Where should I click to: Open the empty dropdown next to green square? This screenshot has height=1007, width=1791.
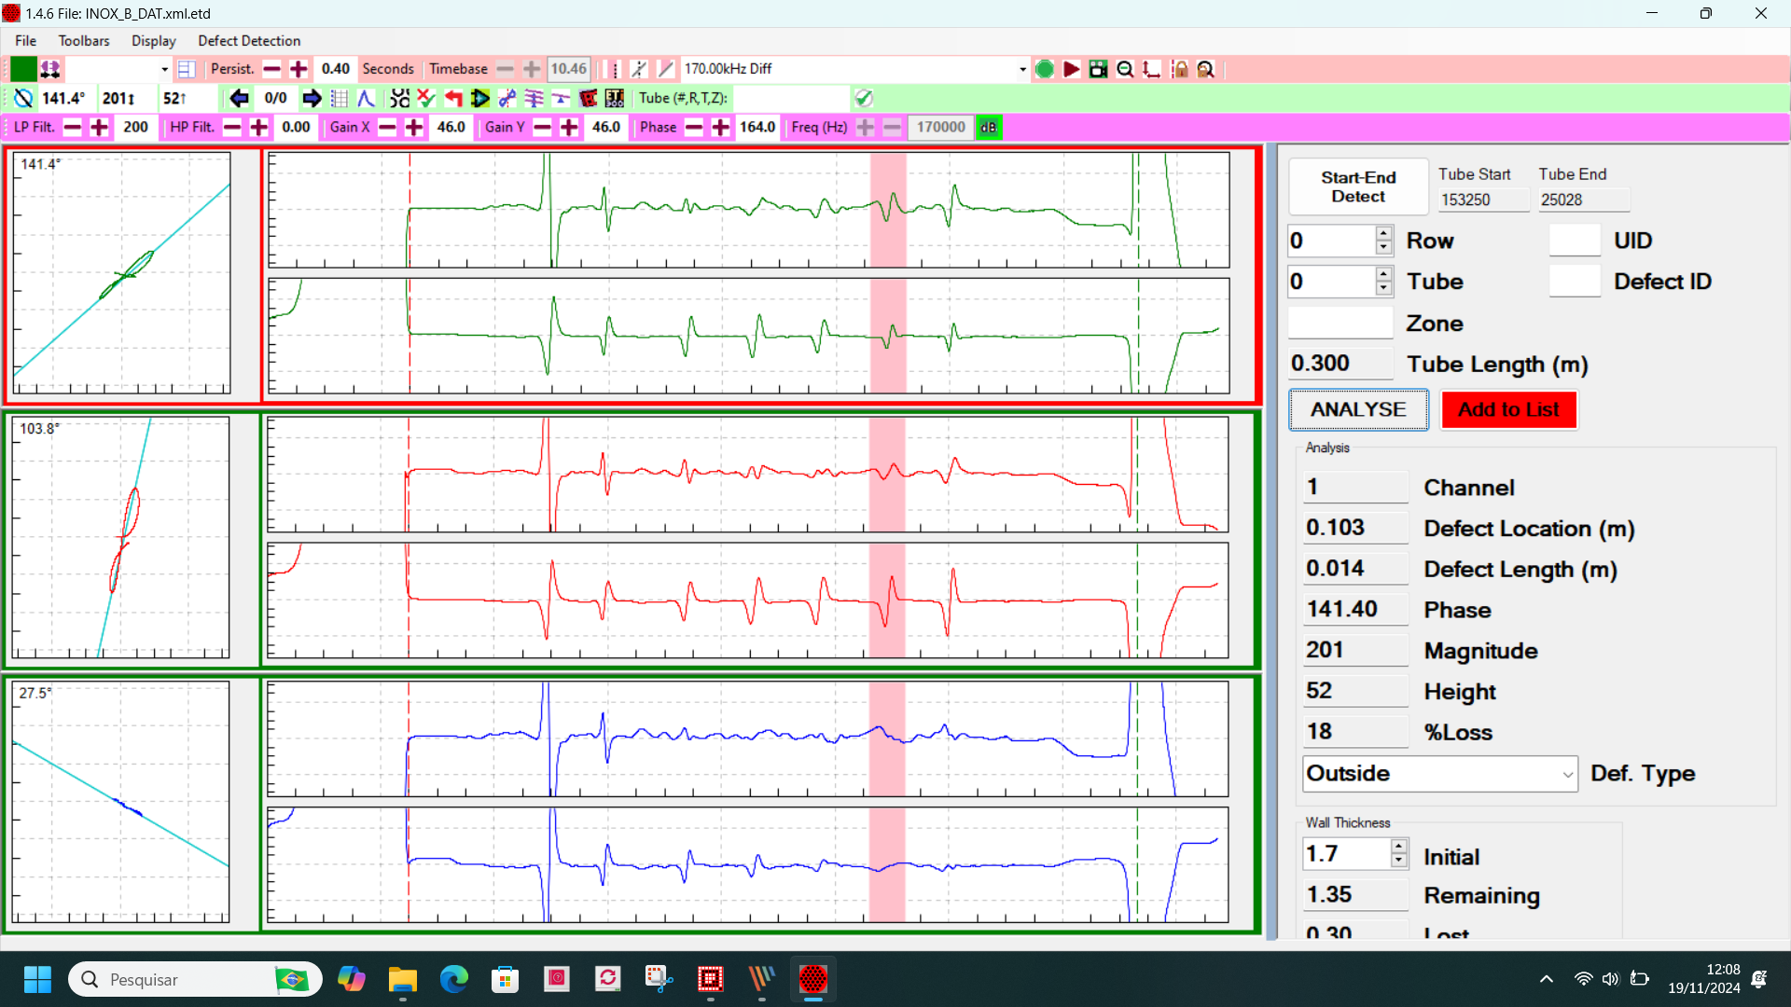(164, 69)
